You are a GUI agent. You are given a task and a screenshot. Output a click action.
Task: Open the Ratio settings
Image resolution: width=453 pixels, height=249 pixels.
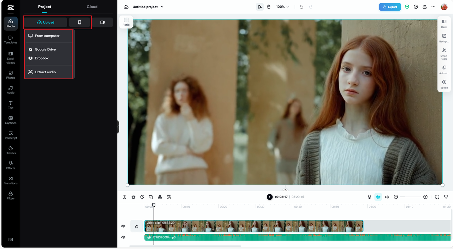click(126, 22)
